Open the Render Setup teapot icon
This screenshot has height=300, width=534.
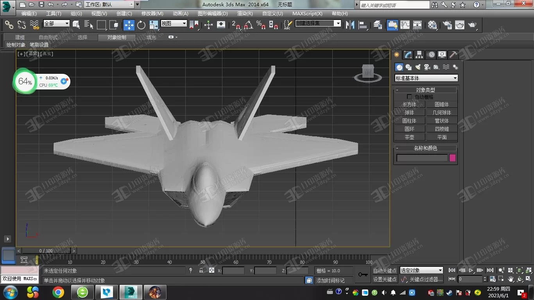[x=447, y=25]
